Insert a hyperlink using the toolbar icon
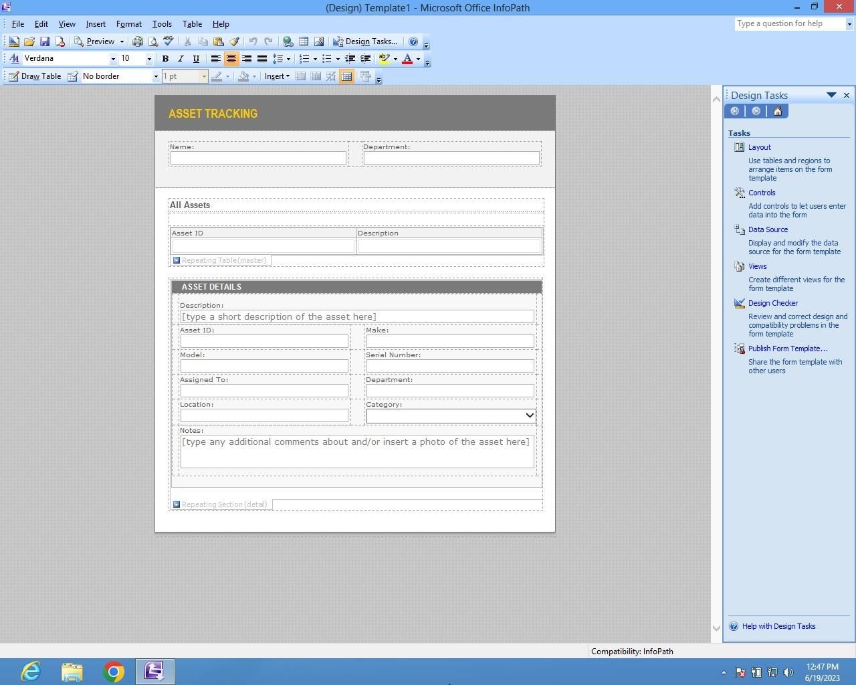This screenshot has width=856, height=685. tap(288, 41)
